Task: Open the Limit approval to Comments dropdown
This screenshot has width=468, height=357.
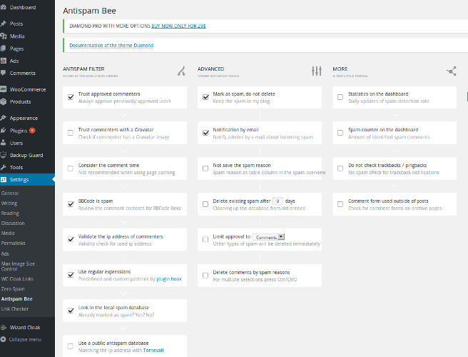Action: click(268, 237)
